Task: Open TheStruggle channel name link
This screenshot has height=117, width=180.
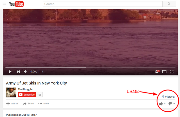Action: [x=25, y=89]
